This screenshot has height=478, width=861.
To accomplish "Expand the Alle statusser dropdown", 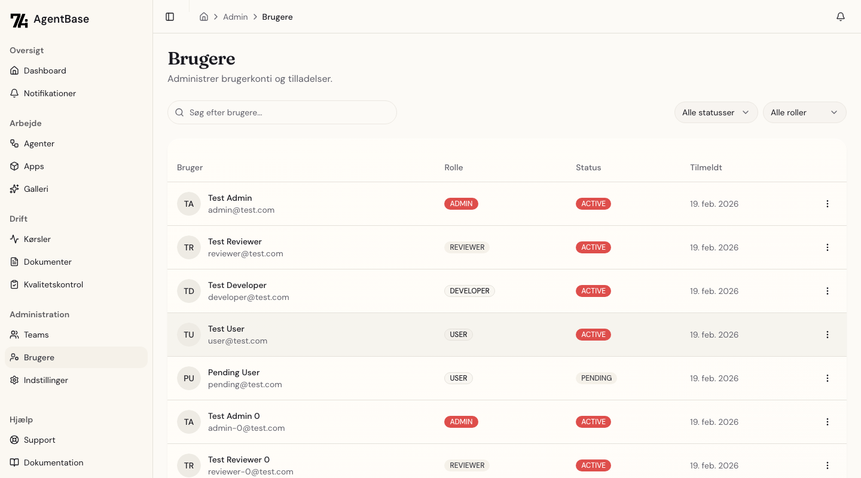I will click(716, 112).
